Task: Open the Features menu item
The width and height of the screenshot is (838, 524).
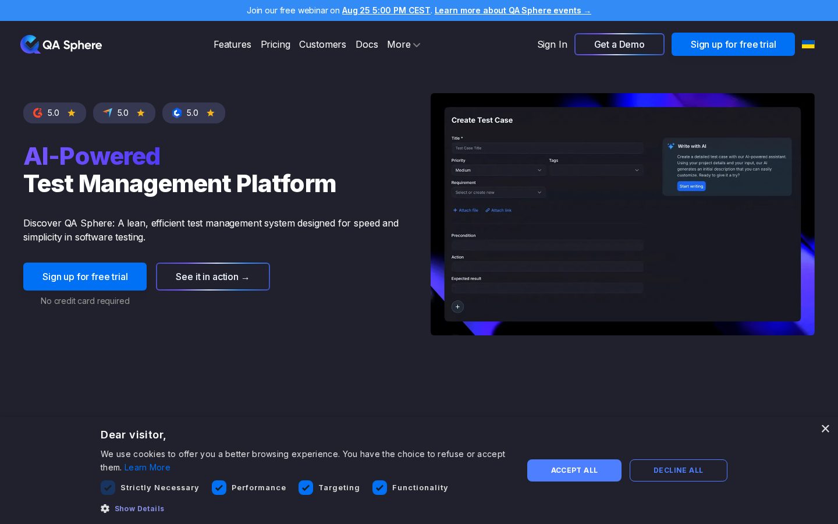Action: [x=232, y=44]
